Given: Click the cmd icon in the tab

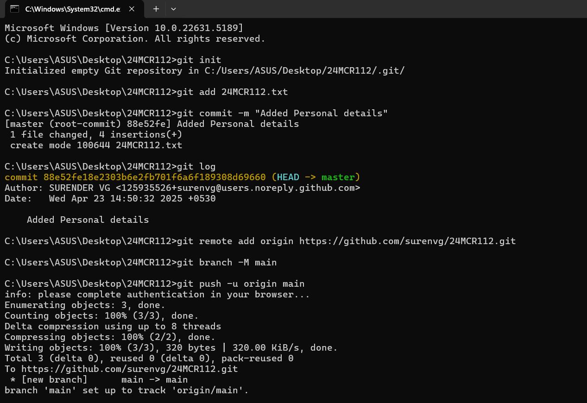Looking at the screenshot, I should [14, 9].
